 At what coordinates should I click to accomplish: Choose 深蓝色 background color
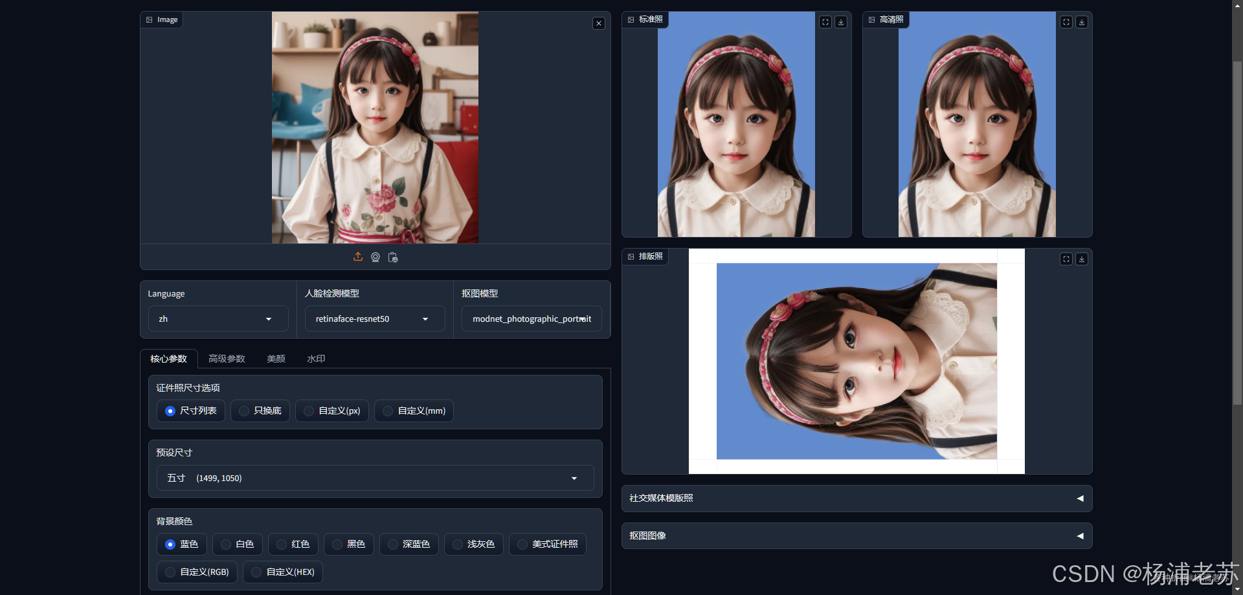coord(409,544)
